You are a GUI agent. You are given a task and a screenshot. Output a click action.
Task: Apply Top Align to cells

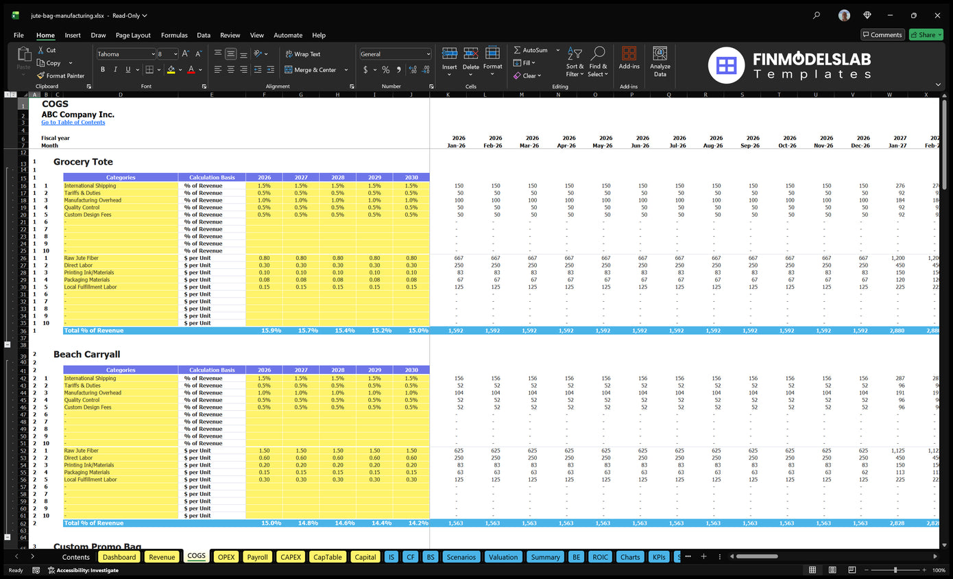click(x=218, y=54)
